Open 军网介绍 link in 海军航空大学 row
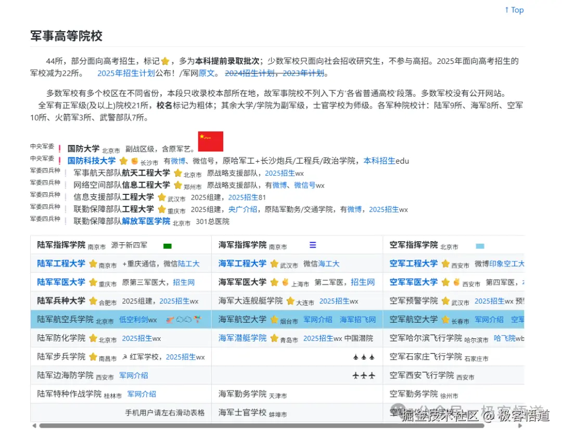Screen dimensions: 562x435 [318, 320]
